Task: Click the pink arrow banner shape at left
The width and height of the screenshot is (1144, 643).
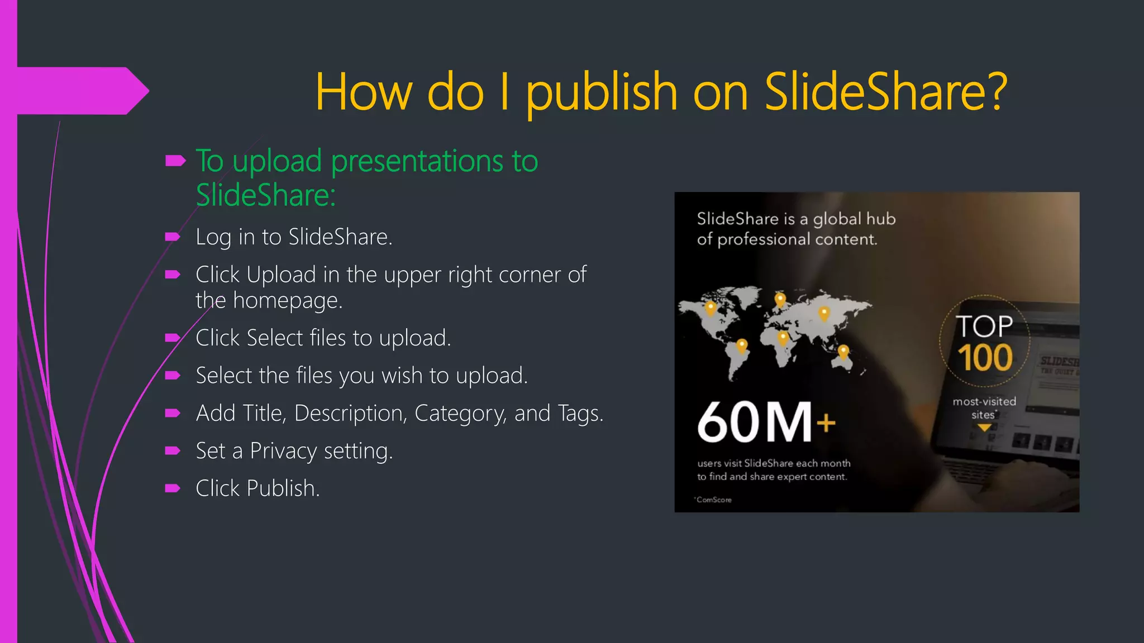Action: (x=78, y=91)
